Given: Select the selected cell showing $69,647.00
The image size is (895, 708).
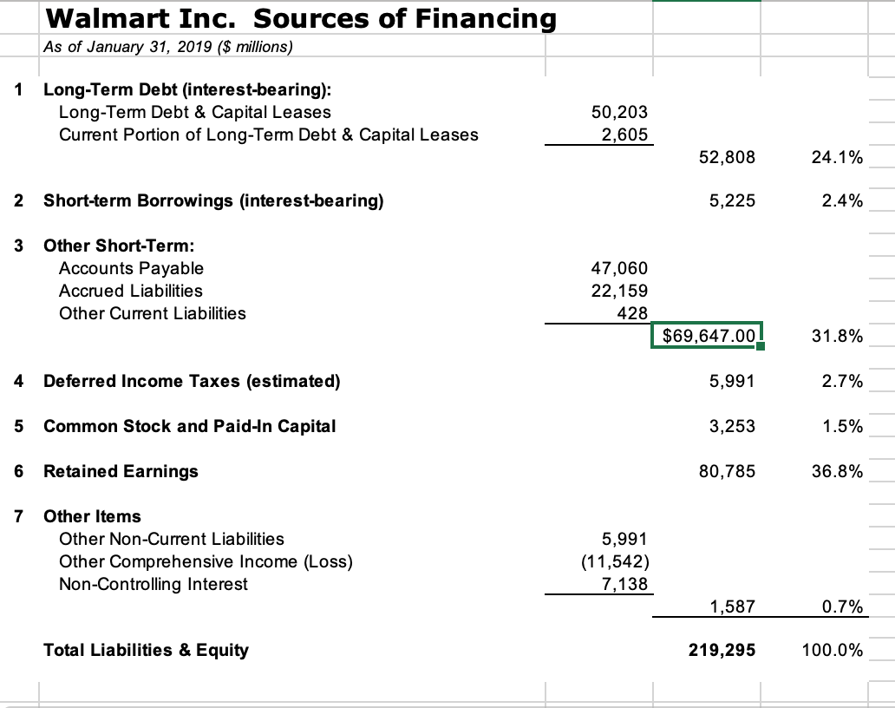Looking at the screenshot, I should click(x=707, y=335).
